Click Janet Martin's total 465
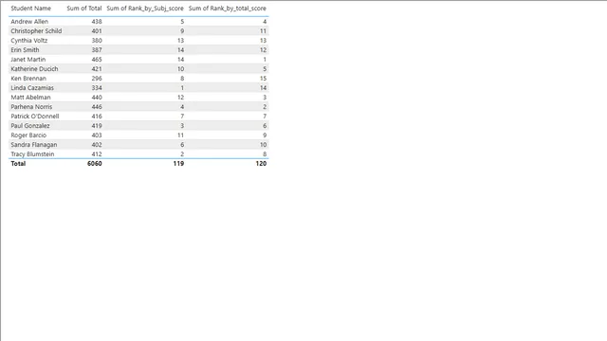 point(97,60)
